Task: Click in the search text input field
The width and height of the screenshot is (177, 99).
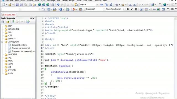Action: [x=88, y=5]
